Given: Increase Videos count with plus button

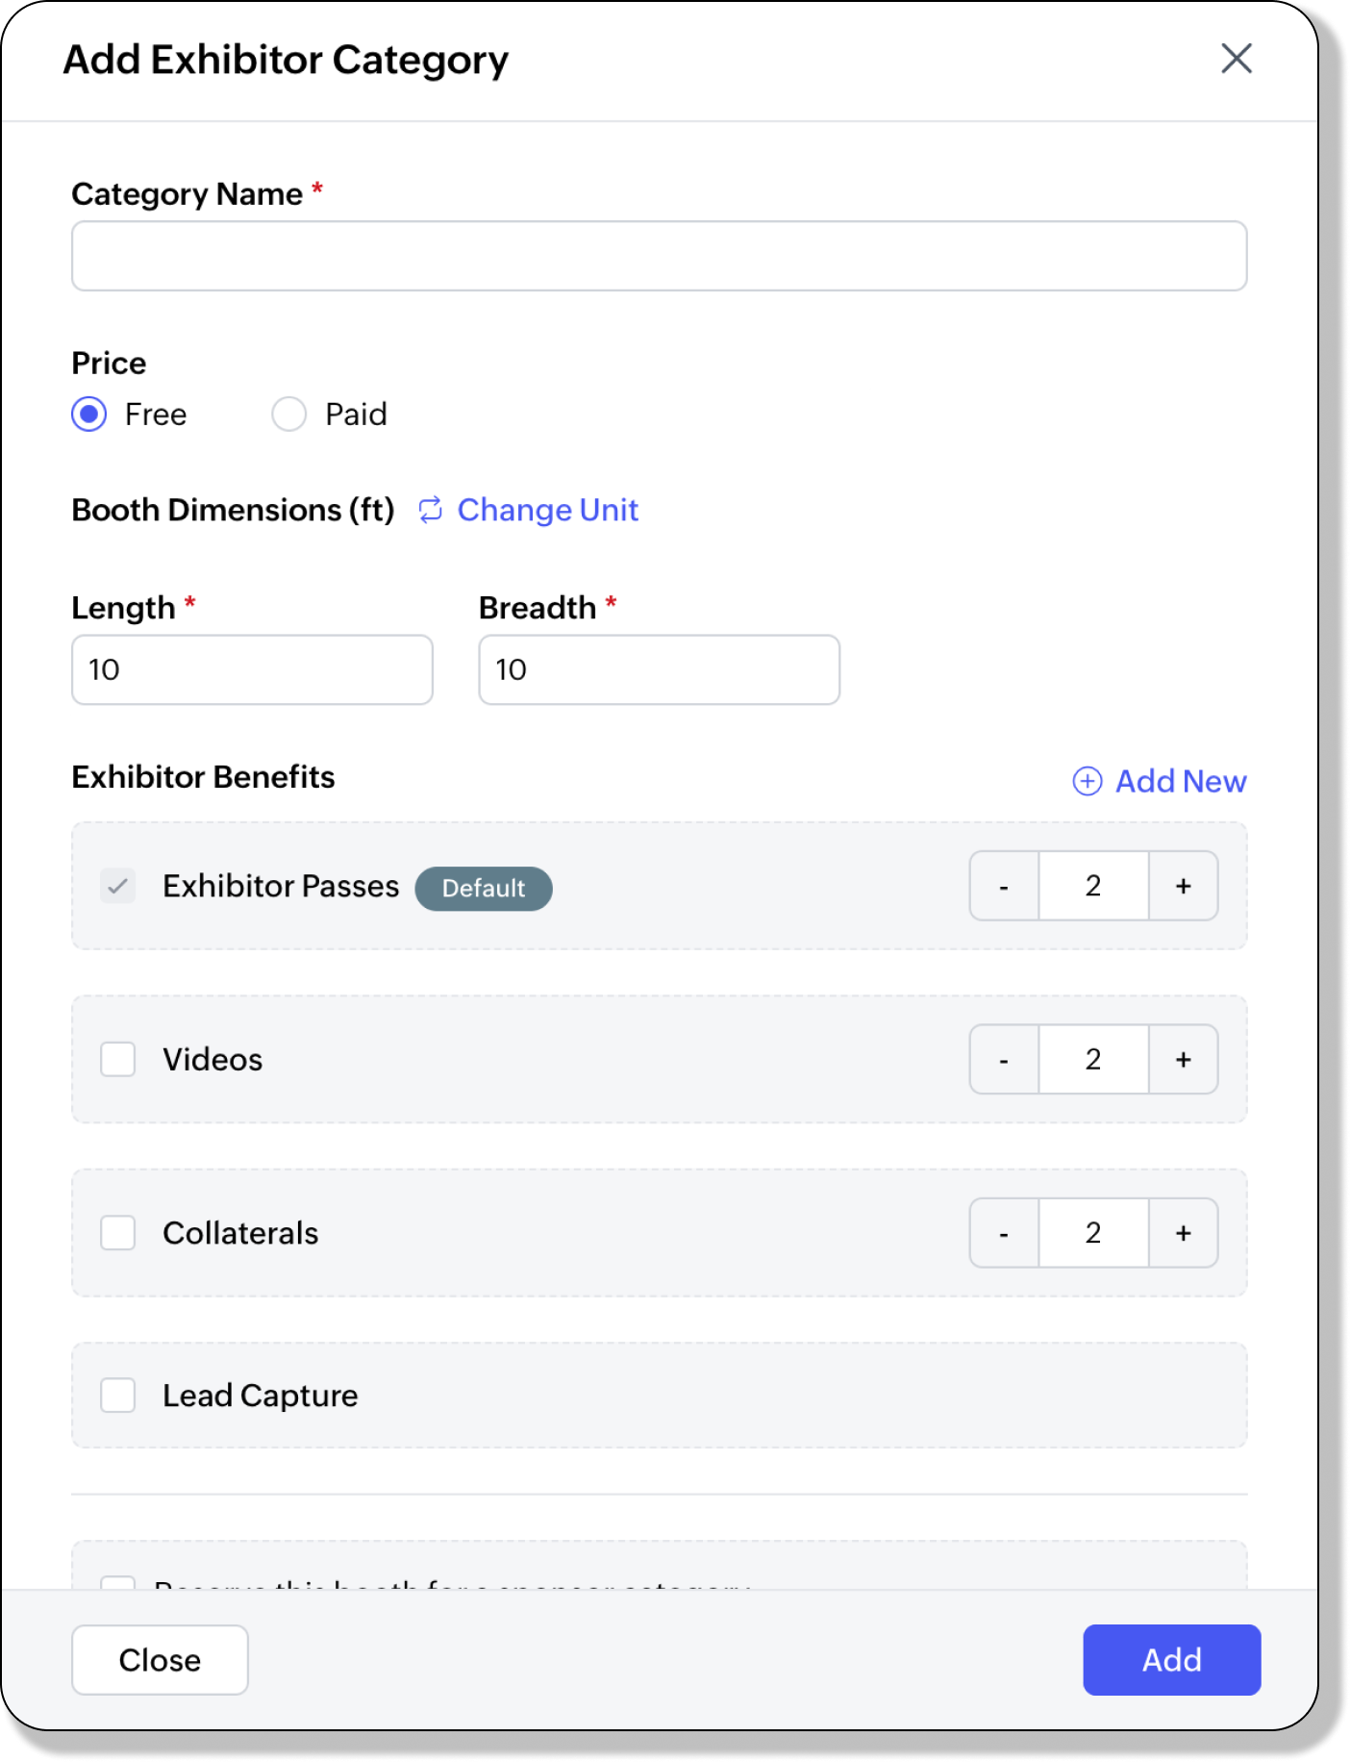Looking at the screenshot, I should tap(1183, 1059).
